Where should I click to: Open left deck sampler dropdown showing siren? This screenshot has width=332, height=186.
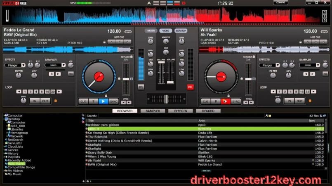point(55,65)
